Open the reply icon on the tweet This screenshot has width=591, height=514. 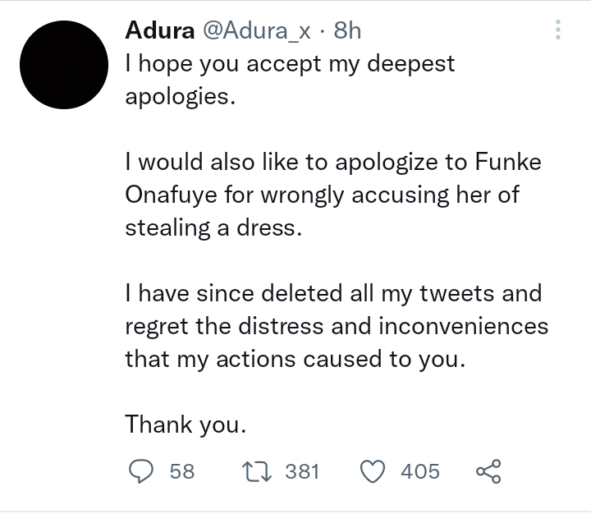[143, 471]
